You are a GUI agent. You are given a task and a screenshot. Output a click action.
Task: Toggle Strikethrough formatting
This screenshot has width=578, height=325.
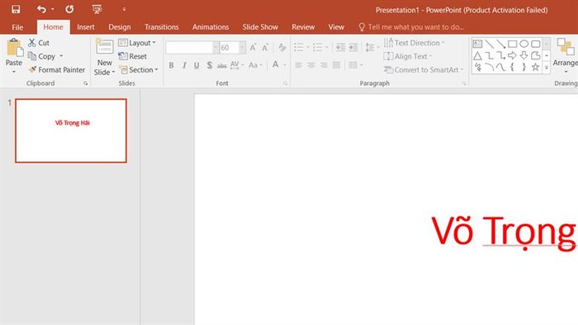tap(221, 65)
